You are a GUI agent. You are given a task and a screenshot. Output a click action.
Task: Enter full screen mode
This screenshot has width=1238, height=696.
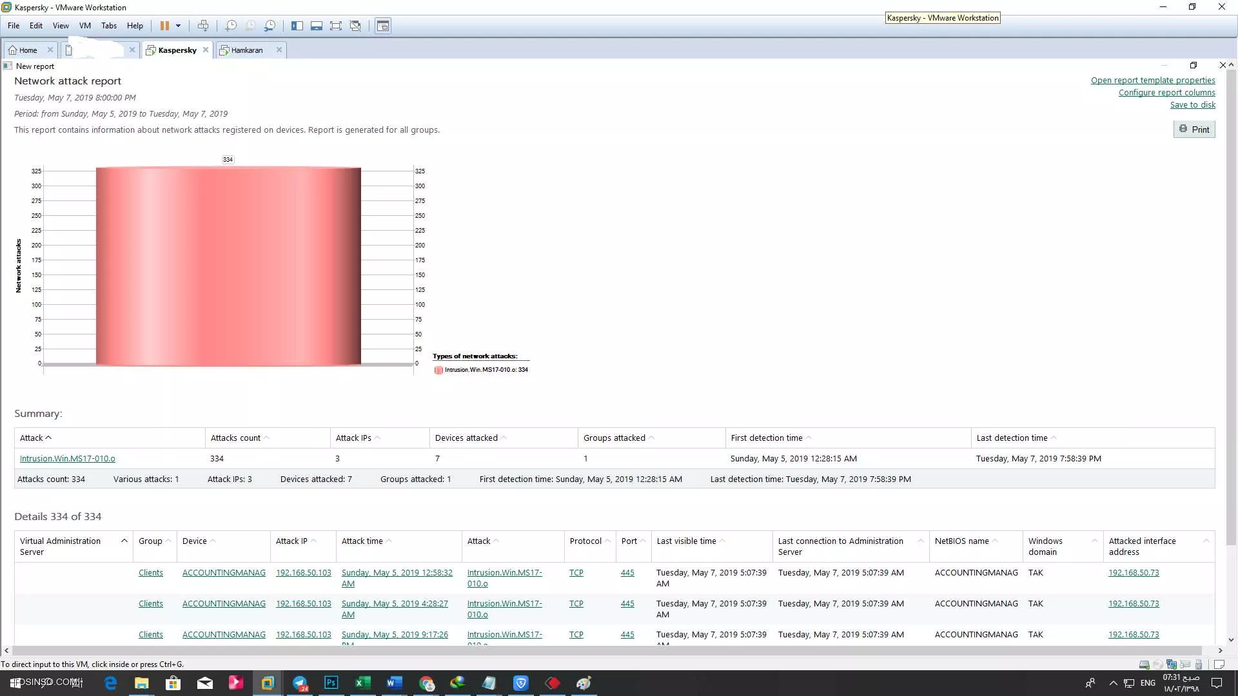tap(336, 26)
